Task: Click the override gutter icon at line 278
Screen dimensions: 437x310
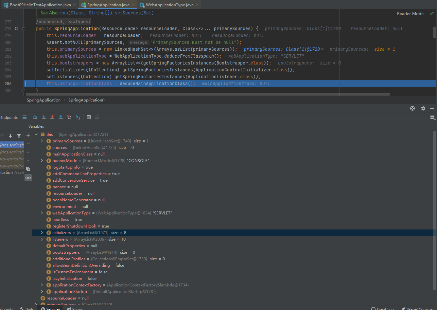Action: [x=17, y=28]
